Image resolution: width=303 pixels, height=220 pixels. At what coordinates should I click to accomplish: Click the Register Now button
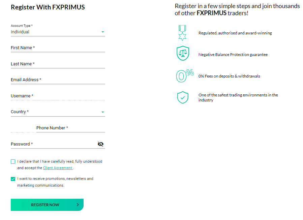[x=47, y=205]
